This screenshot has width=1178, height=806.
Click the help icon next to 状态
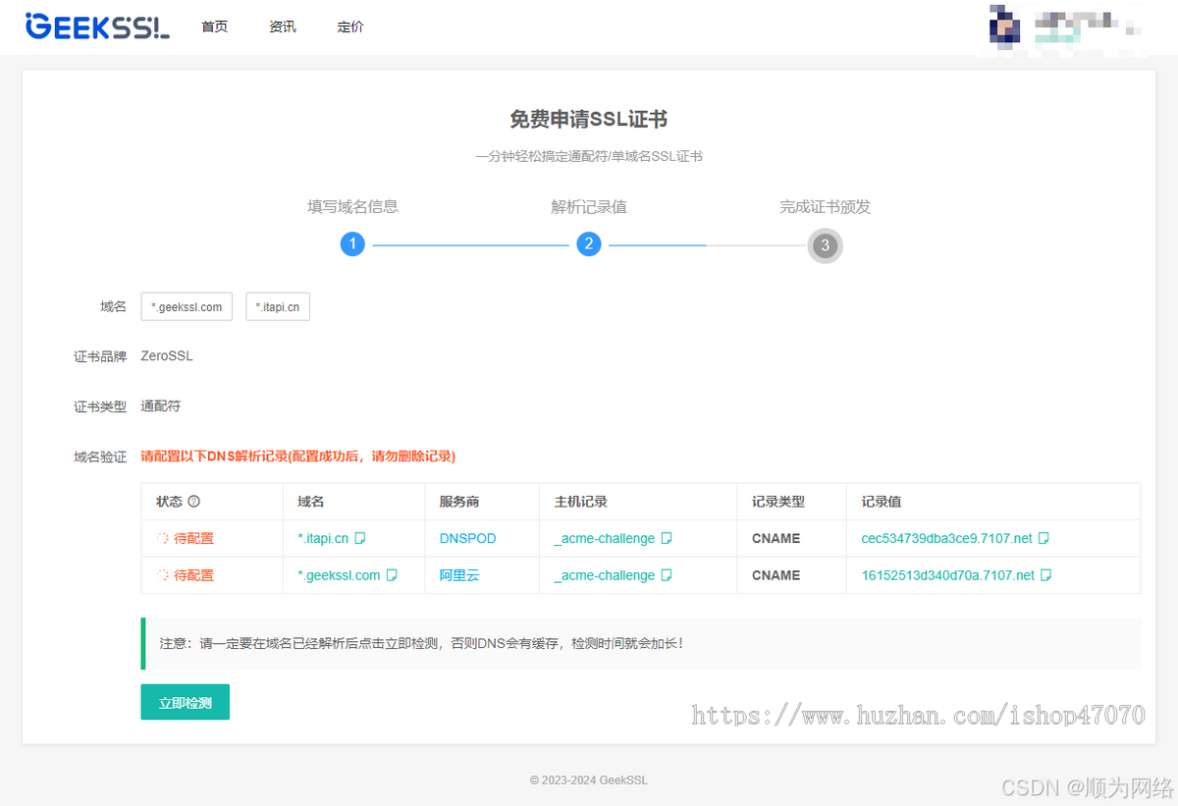tap(193, 502)
